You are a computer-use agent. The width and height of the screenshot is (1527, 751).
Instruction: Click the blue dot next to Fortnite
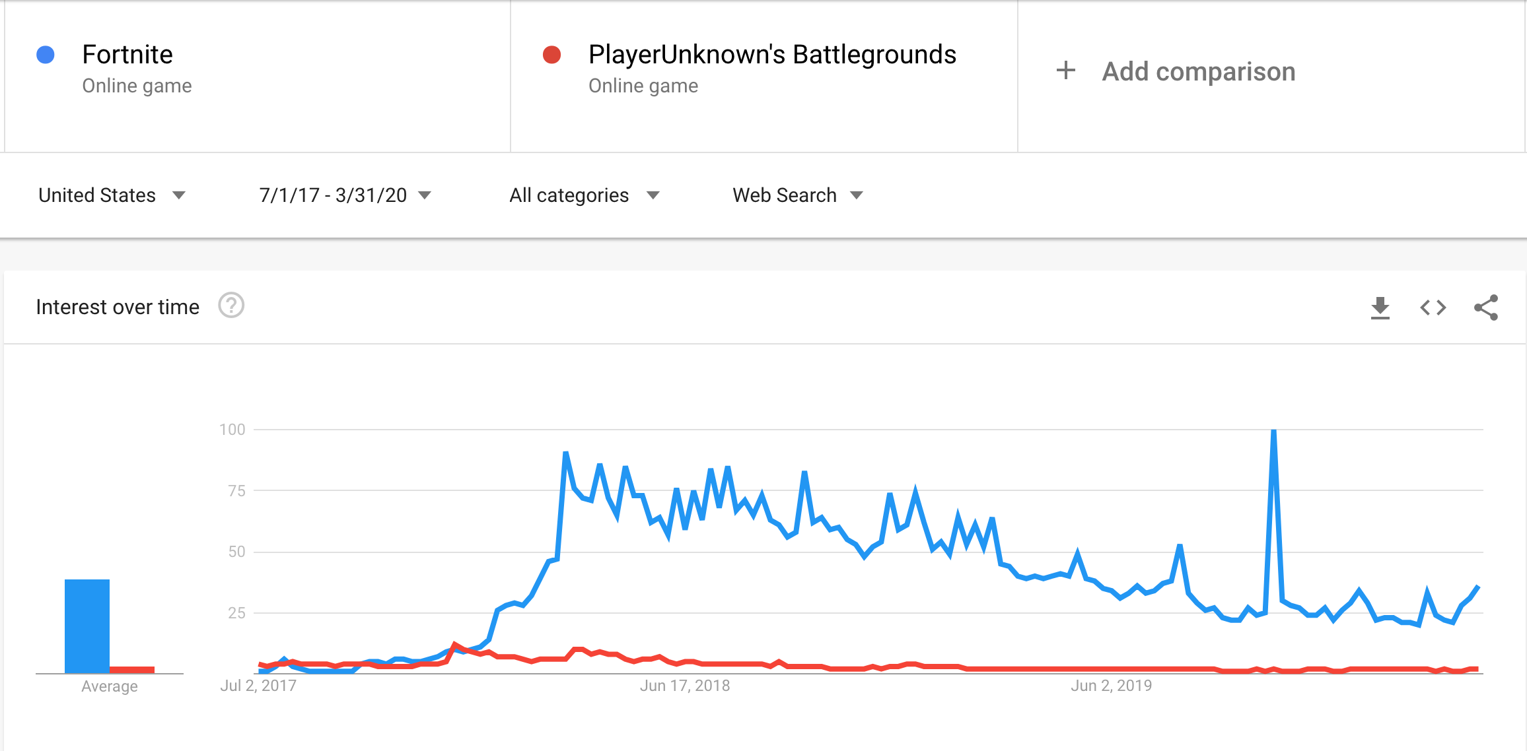pyautogui.click(x=44, y=53)
